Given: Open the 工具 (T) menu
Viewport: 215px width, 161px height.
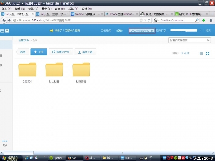Looking at the screenshot, I should coord(73,9).
